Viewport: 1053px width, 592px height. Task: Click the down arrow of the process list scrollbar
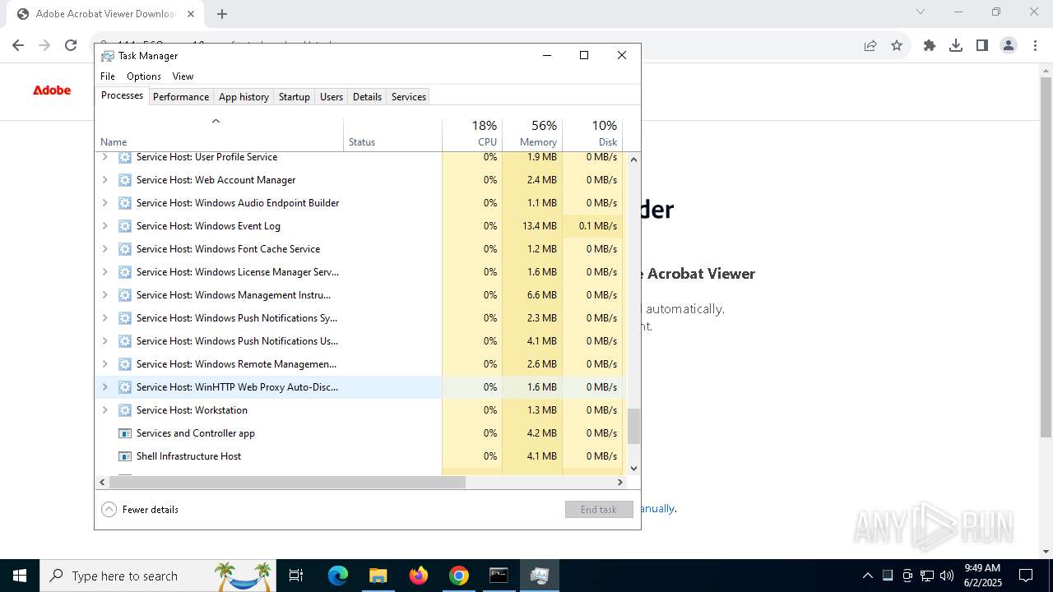click(x=633, y=469)
